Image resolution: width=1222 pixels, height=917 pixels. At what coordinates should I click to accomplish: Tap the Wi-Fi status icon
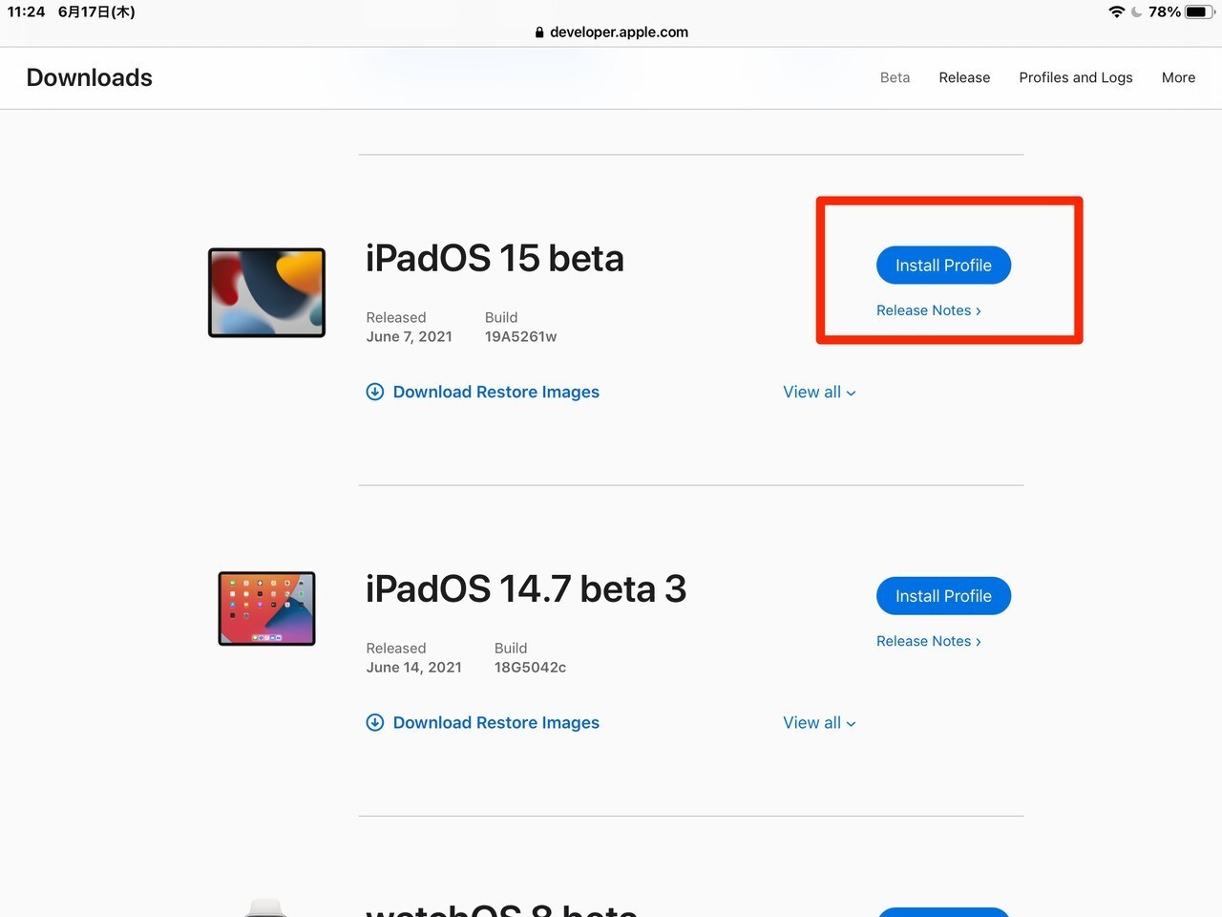pyautogui.click(x=1116, y=11)
